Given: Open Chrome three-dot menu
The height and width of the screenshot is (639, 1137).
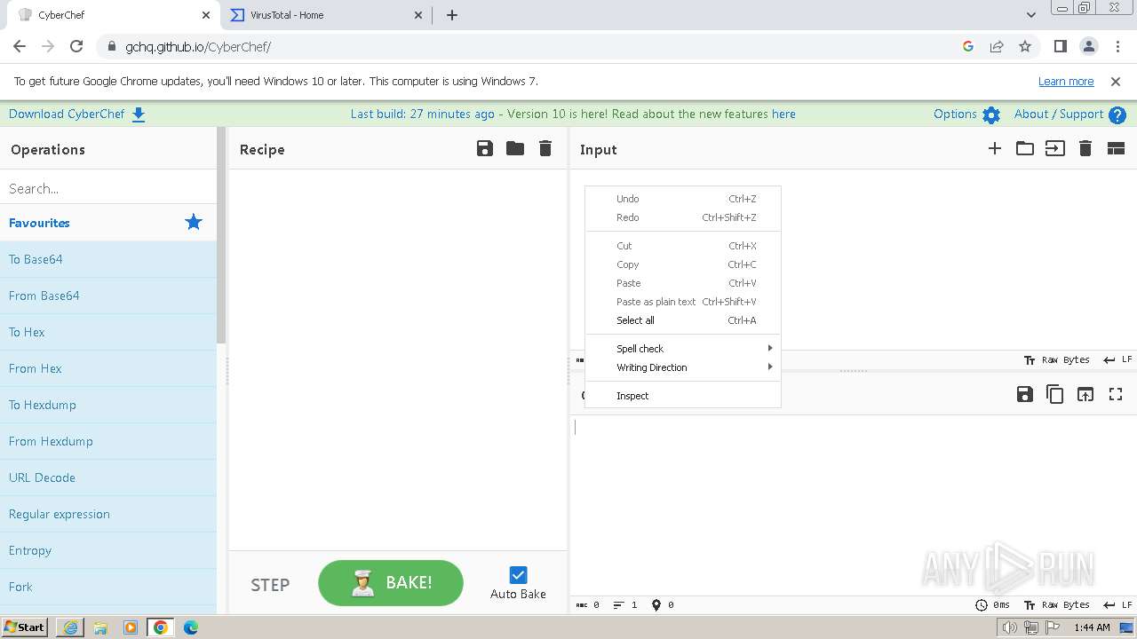Looking at the screenshot, I should tap(1117, 46).
